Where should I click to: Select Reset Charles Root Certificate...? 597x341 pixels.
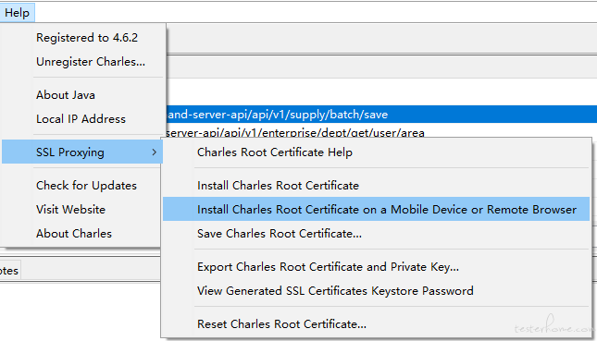pyautogui.click(x=281, y=323)
